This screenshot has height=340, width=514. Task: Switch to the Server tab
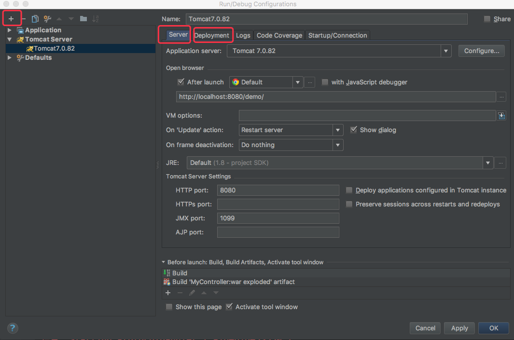tap(178, 34)
